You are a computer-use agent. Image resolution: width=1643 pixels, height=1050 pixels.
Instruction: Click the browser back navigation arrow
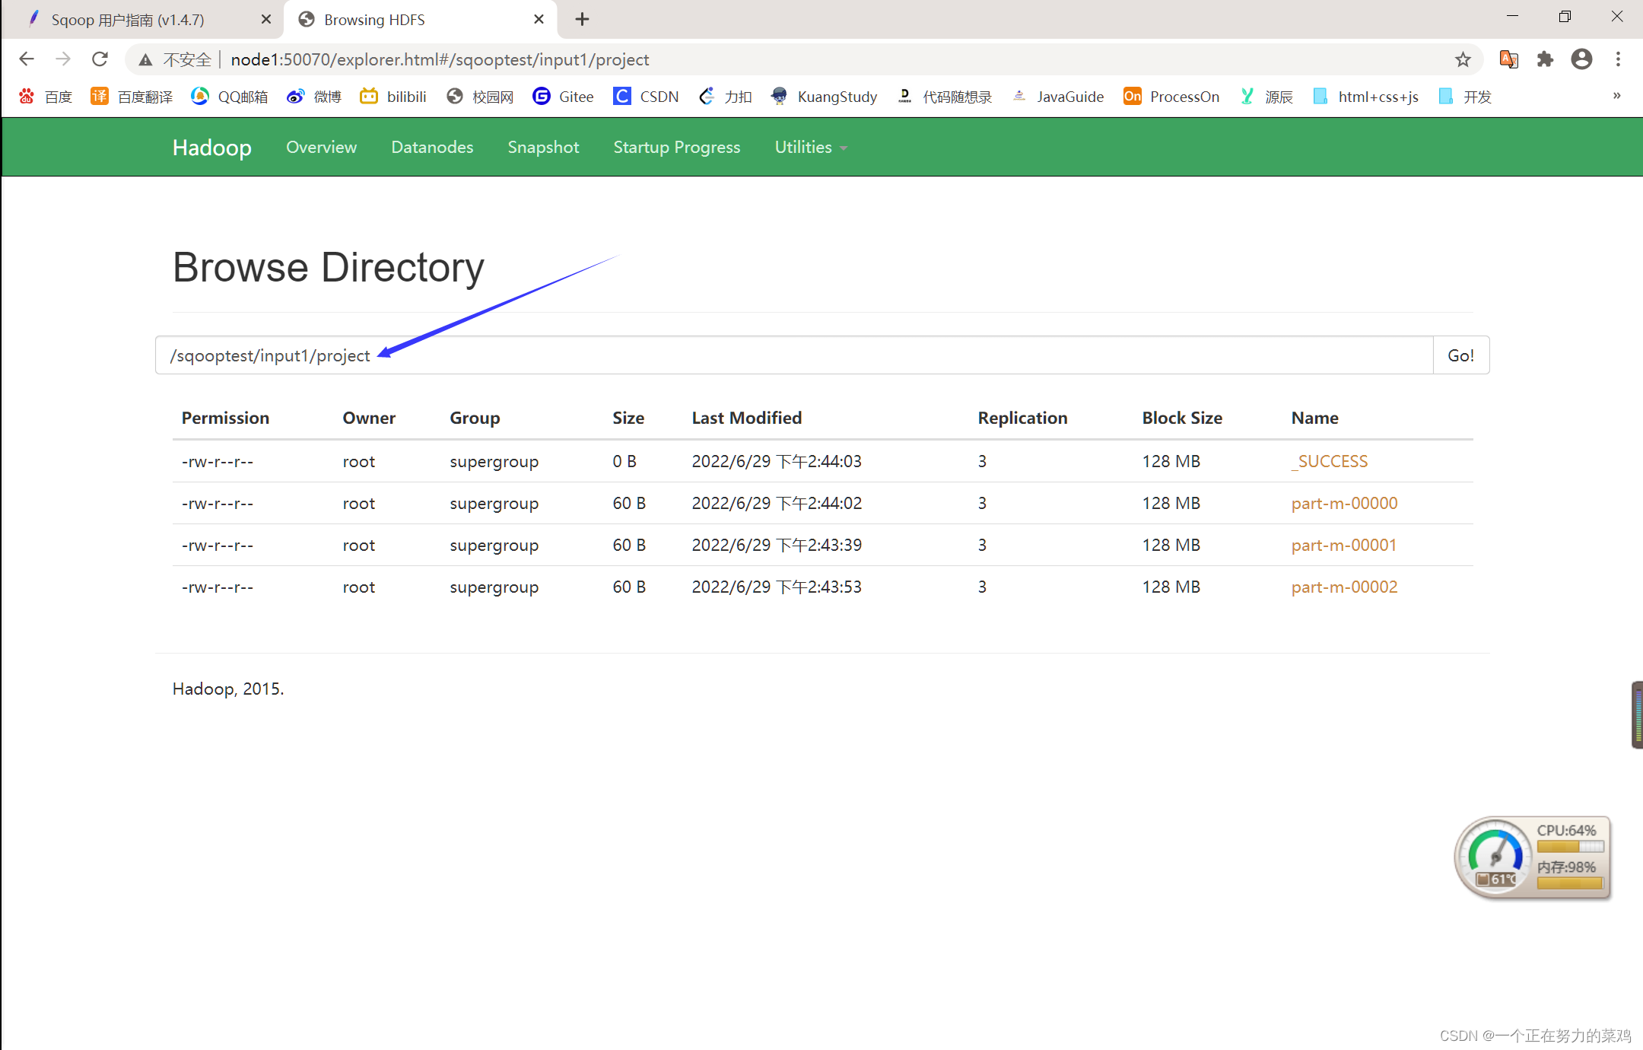(27, 58)
